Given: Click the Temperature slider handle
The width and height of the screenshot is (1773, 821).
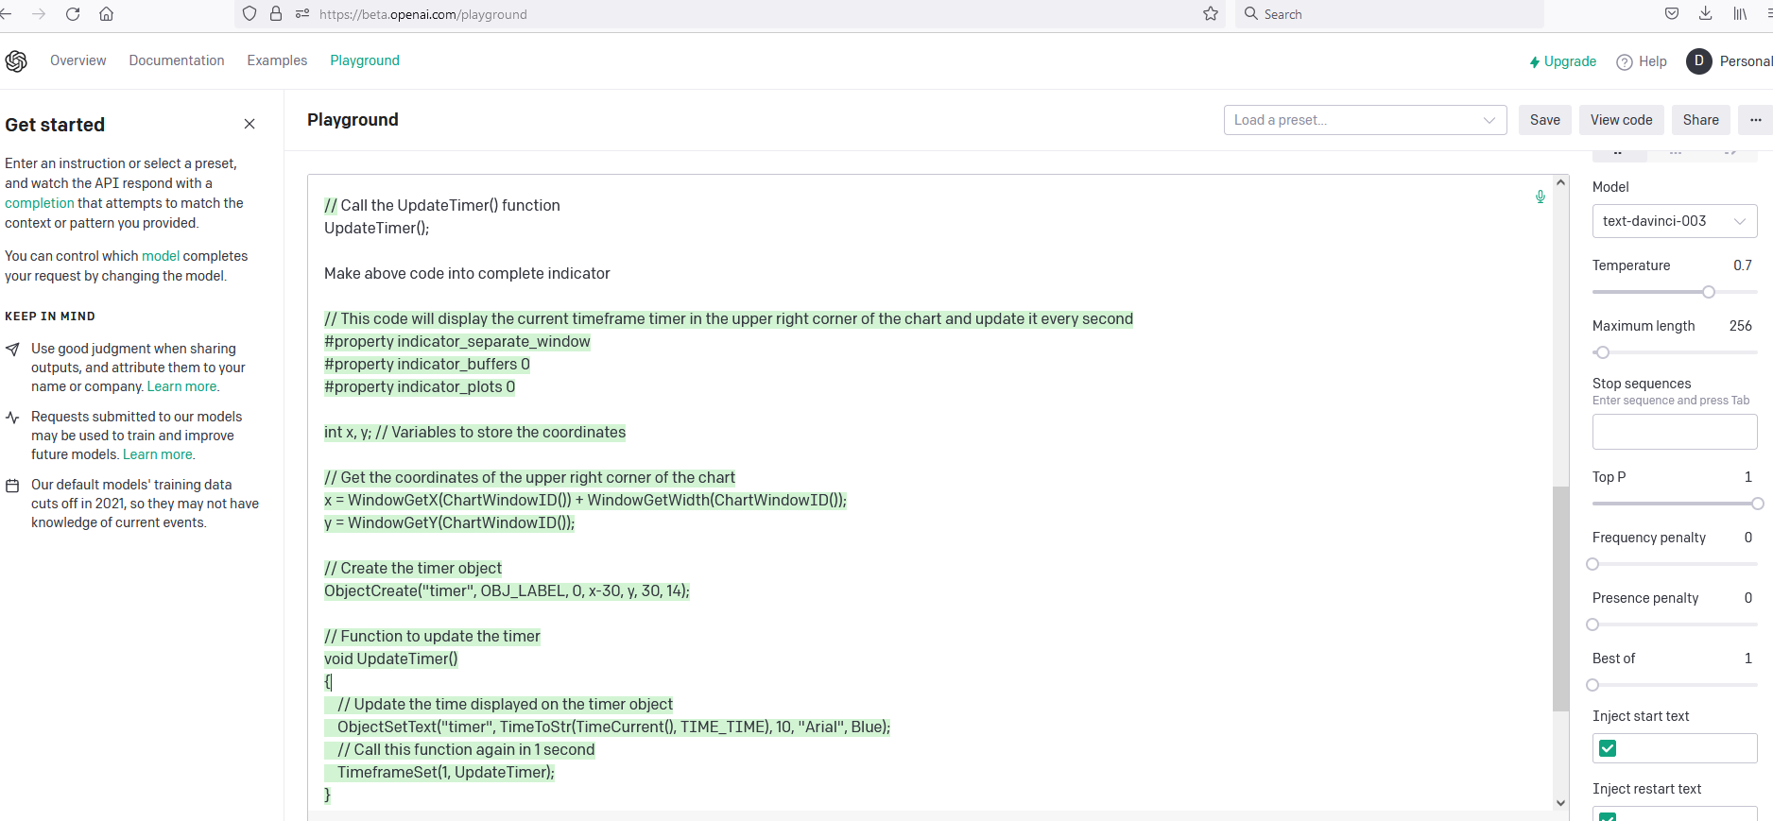Looking at the screenshot, I should [1709, 292].
